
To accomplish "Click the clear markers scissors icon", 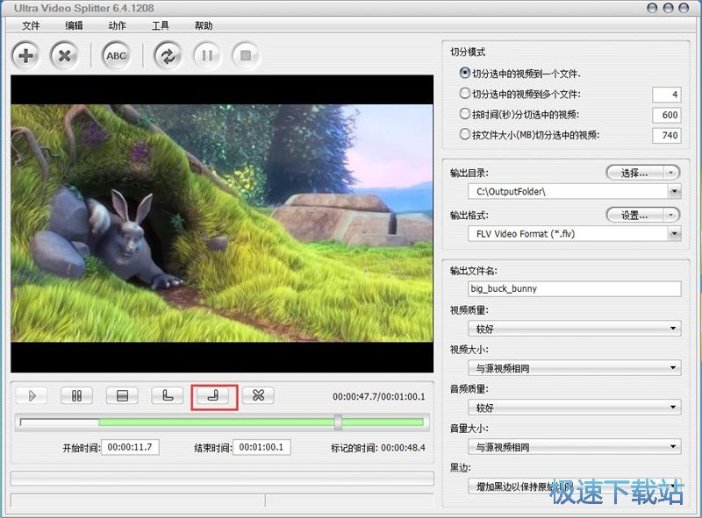I will pyautogui.click(x=258, y=395).
